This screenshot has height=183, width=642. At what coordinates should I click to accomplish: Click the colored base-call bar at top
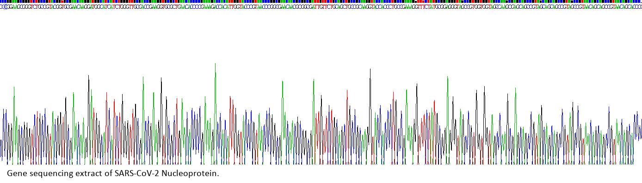[321, 2]
